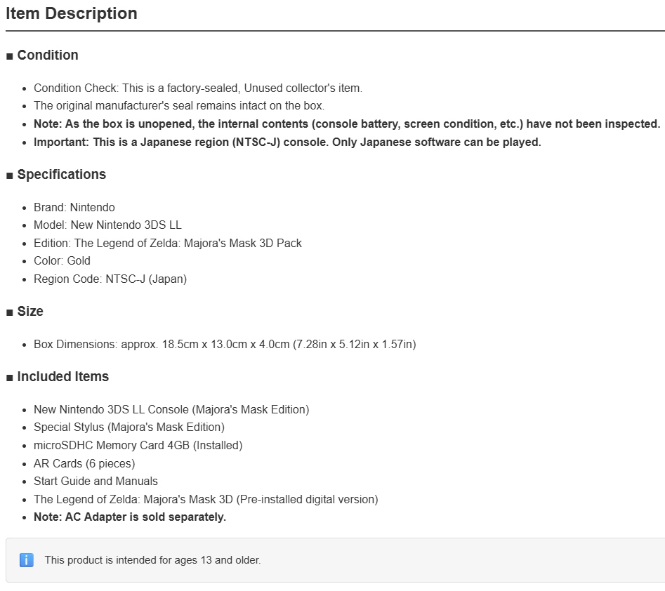Viewport: 665px width, 591px height.
Task: Click the 'AR Cards (6 pieces)' item
Action: pos(84,464)
